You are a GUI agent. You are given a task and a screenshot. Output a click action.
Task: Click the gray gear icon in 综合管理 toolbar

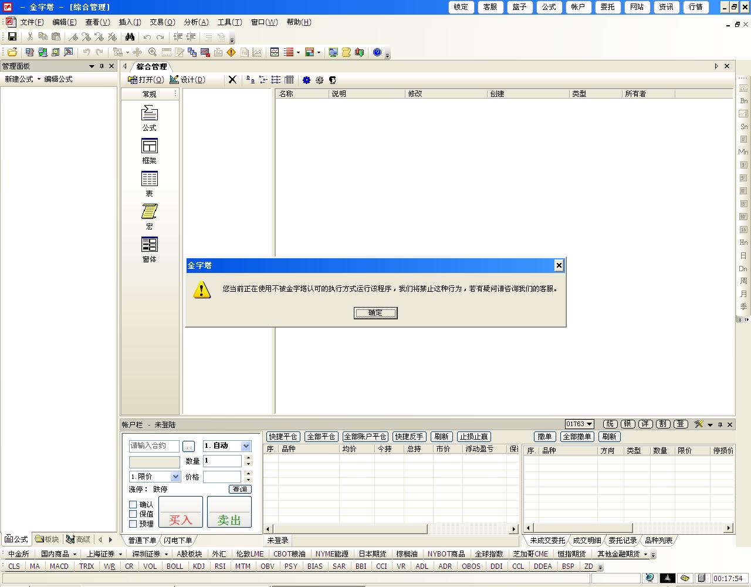[x=319, y=80]
